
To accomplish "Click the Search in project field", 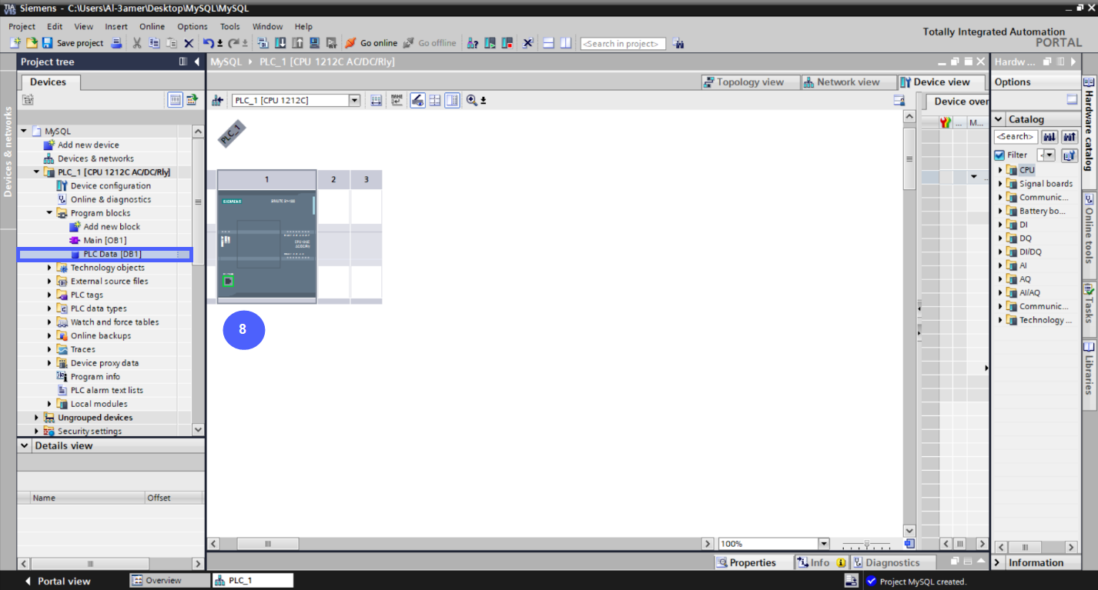I will [623, 44].
